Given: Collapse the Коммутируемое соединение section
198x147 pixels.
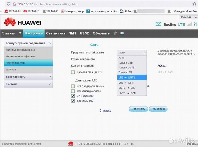Looking at the screenshot, I should pyautogui.click(x=28, y=43).
